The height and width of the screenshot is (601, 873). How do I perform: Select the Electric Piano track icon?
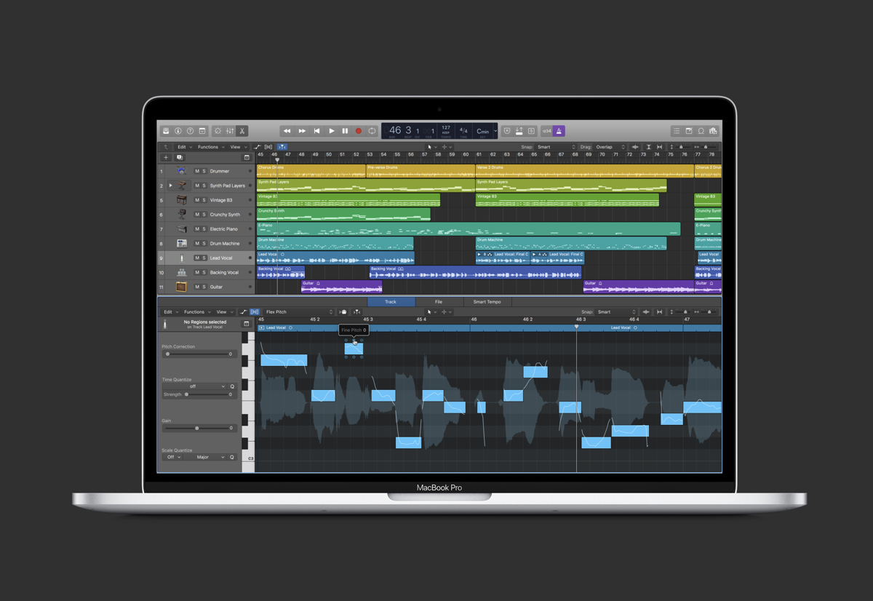(x=182, y=228)
